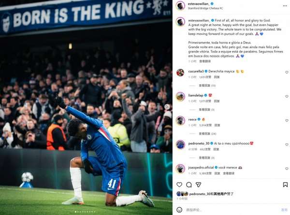Screen dimensions: 290x215
Task: Go to next photo with carousel arrow
Action: 167,107
